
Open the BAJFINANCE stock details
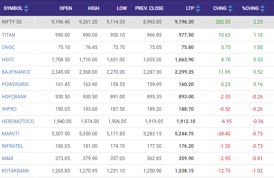[x=16, y=72]
